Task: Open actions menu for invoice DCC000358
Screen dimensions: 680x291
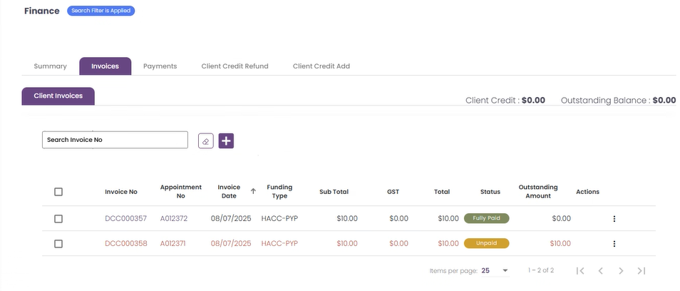Action: (614, 244)
